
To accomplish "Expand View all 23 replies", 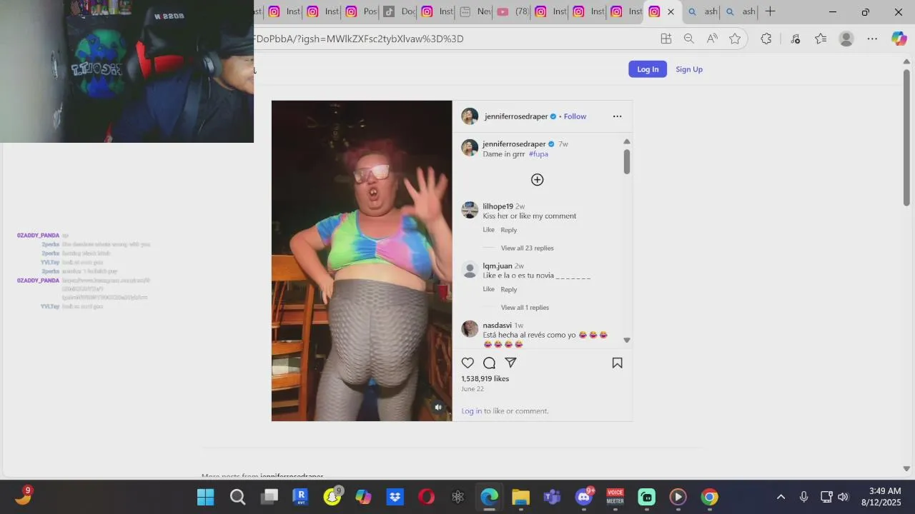I will (527, 248).
